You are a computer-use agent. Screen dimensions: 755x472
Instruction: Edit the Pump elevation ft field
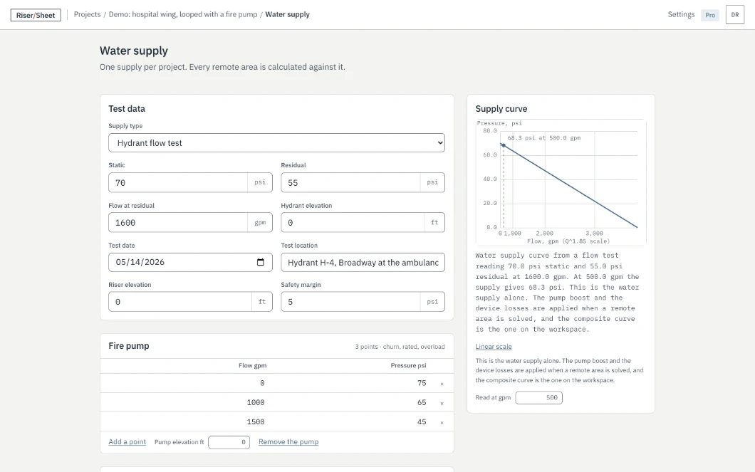click(229, 442)
